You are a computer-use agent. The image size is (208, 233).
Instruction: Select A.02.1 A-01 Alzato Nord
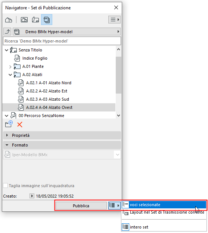pos(49,83)
